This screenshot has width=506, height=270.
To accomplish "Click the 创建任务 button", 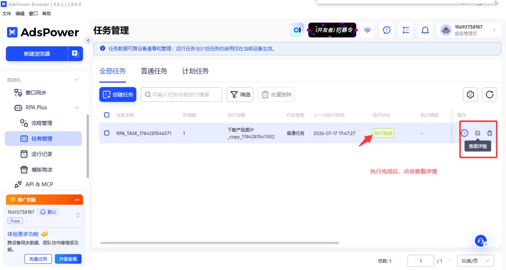I will click(118, 94).
